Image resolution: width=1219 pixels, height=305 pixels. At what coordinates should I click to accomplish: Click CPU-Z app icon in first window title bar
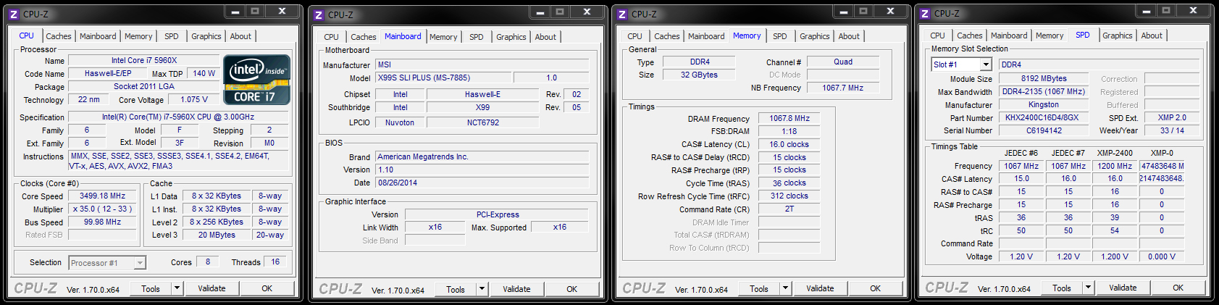(14, 14)
